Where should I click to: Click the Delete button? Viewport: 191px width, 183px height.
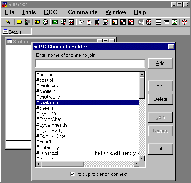(161, 99)
